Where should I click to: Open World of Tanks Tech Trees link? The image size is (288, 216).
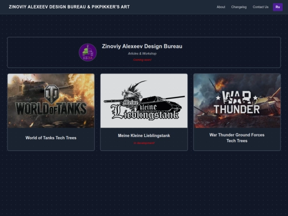pyautogui.click(x=51, y=138)
